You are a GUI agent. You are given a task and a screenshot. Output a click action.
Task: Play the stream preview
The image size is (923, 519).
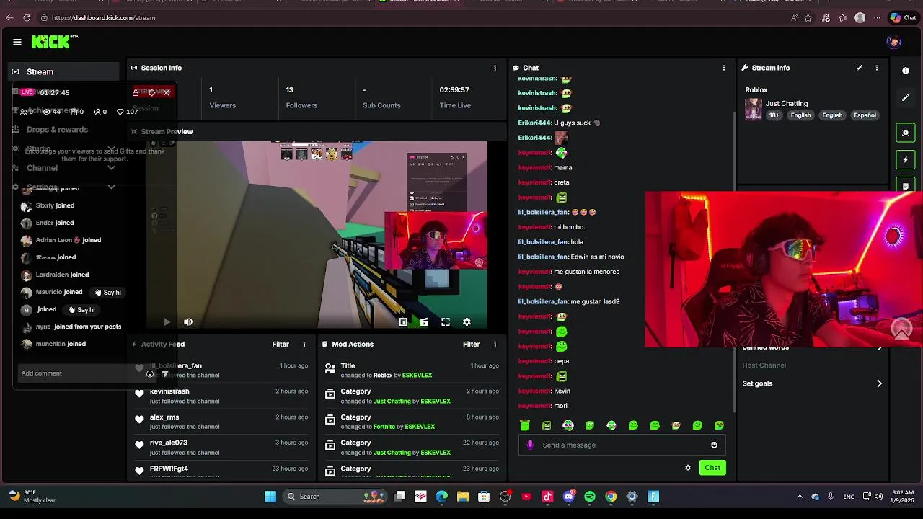pyautogui.click(x=167, y=322)
